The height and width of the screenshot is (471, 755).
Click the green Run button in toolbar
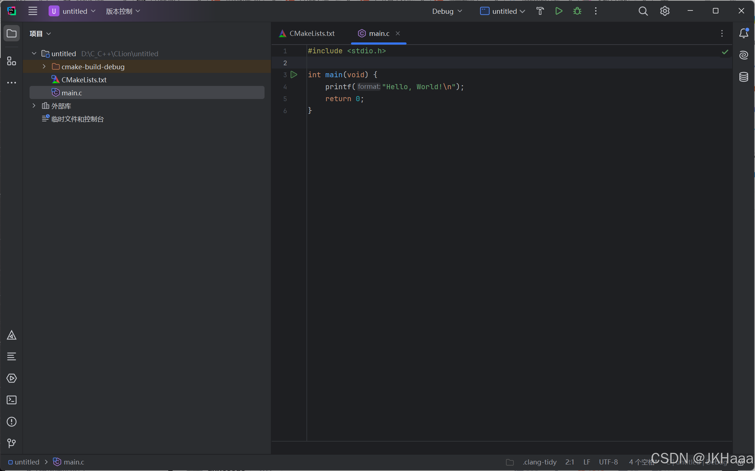[x=559, y=11]
